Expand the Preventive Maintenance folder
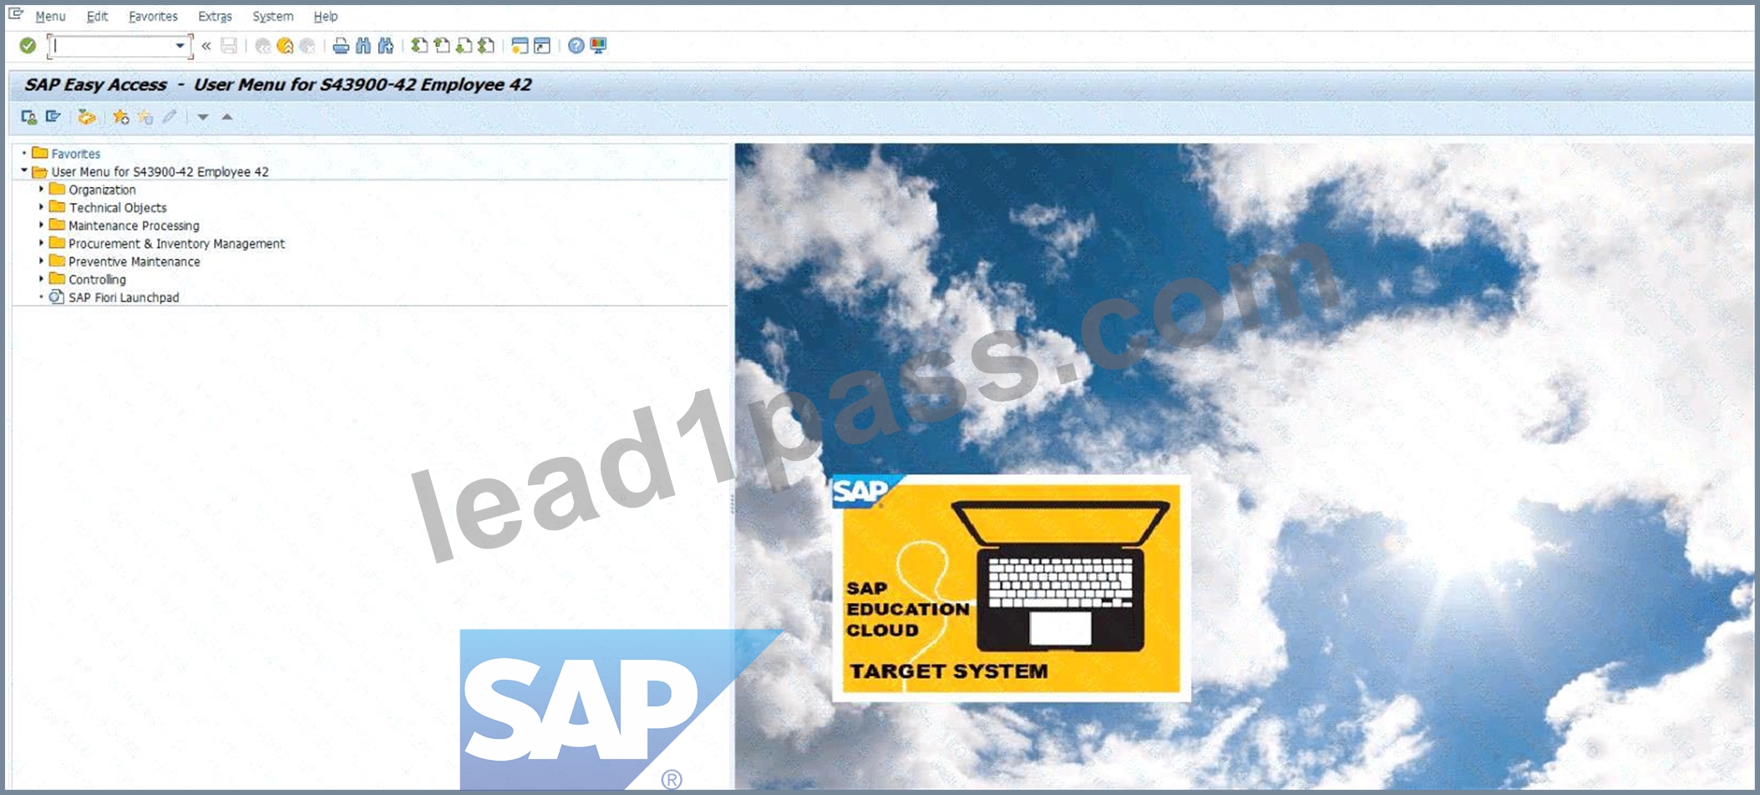Image resolution: width=1760 pixels, height=795 pixels. point(41,261)
